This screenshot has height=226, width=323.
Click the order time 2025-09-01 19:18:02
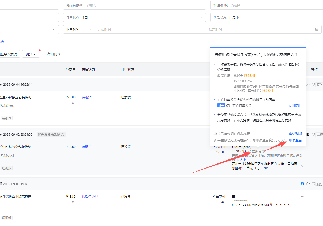point(18,184)
